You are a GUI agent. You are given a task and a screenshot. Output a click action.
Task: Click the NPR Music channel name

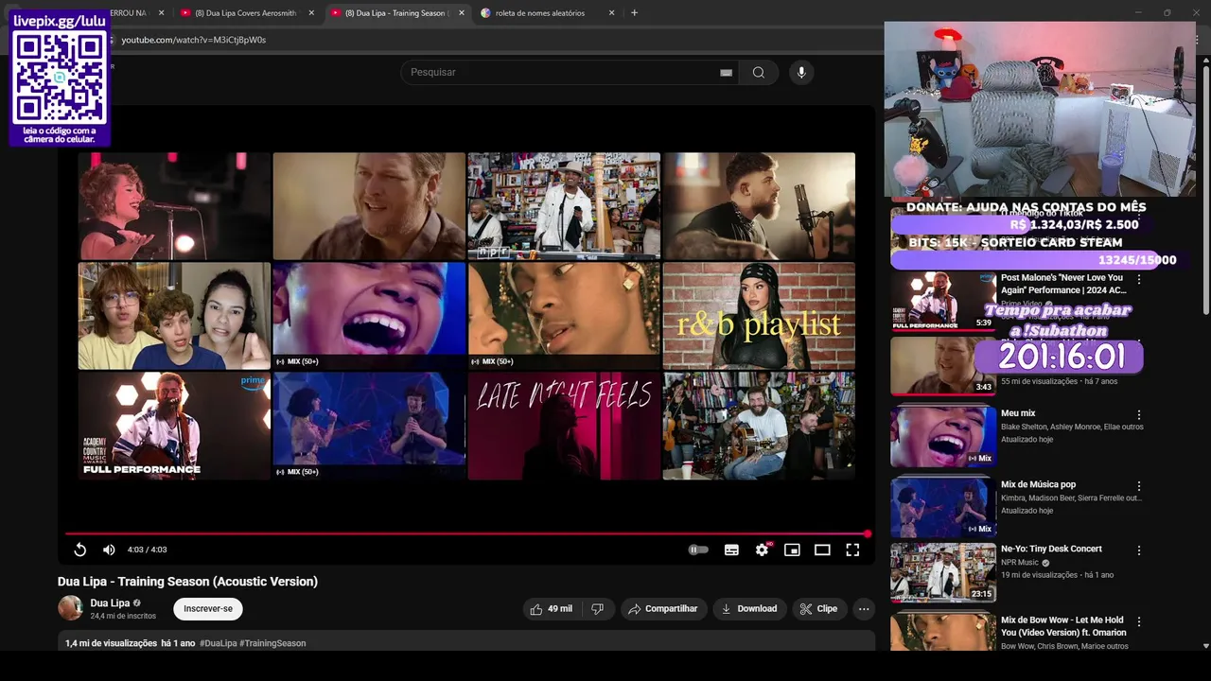(x=1020, y=563)
